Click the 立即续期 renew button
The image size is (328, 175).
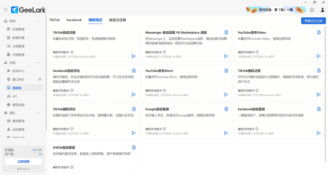(23, 162)
